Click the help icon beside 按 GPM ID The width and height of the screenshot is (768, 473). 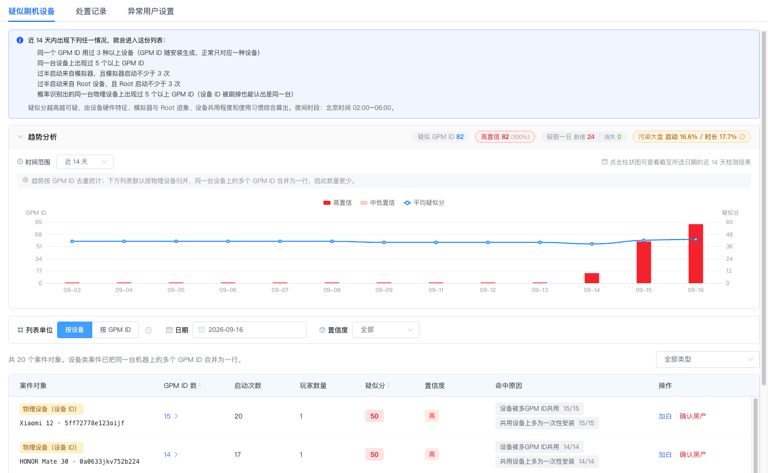[x=148, y=330]
